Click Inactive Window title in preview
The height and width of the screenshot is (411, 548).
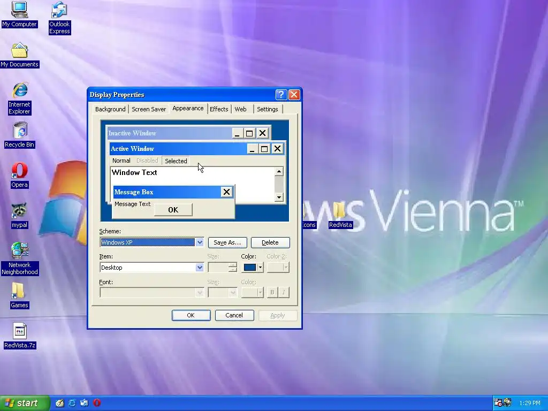170,133
